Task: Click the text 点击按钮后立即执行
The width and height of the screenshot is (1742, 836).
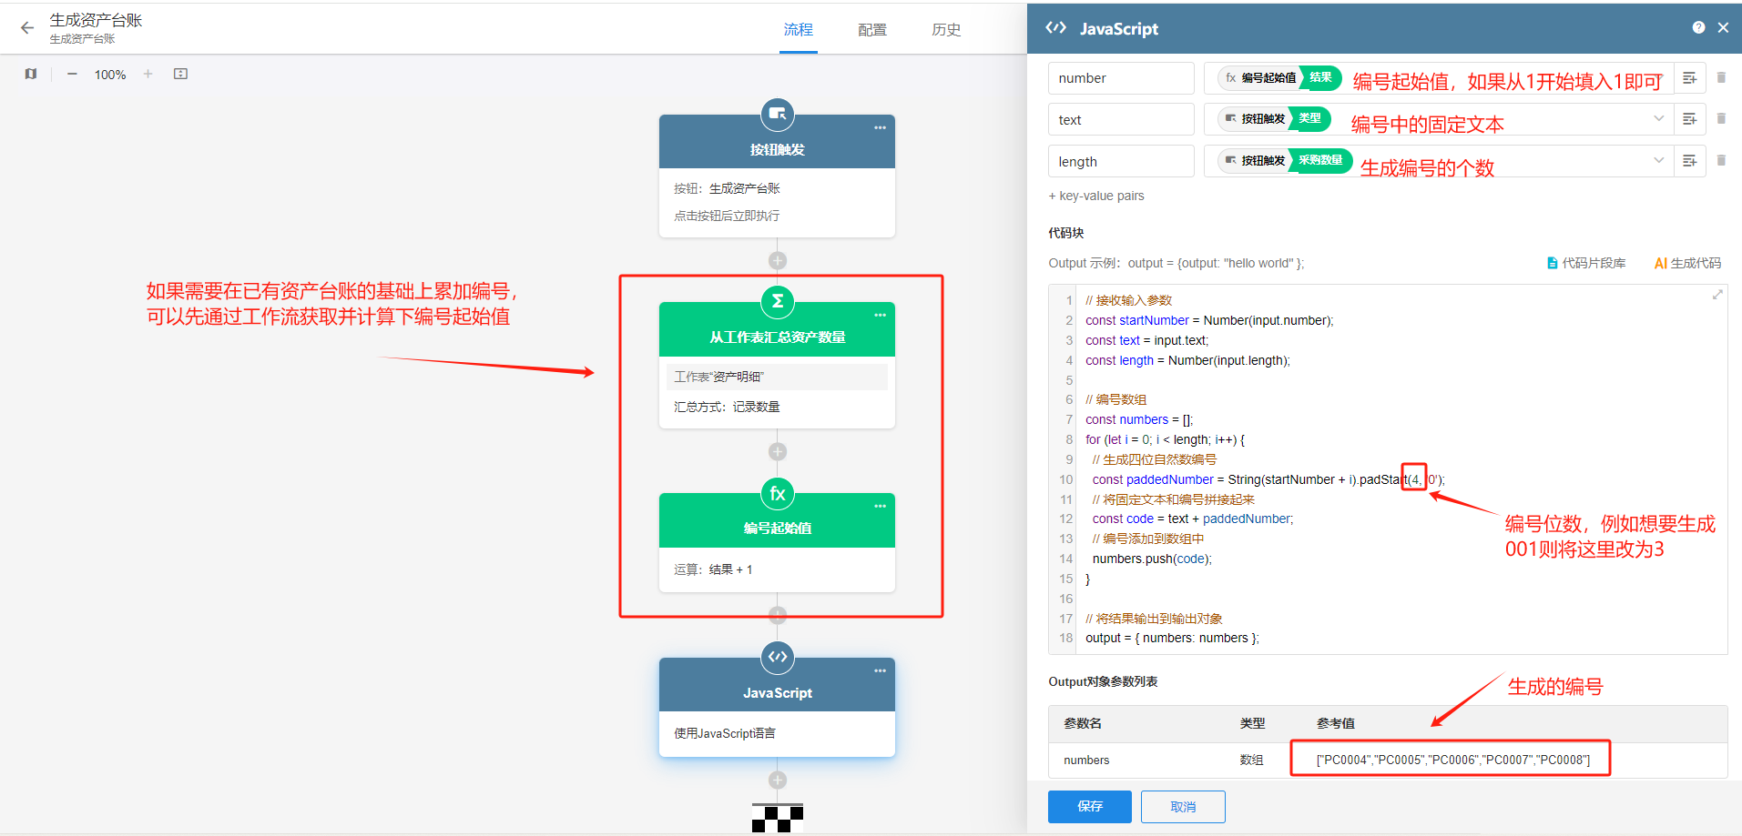Action: 727,216
